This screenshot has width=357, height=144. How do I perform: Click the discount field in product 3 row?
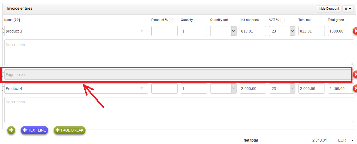click(164, 31)
